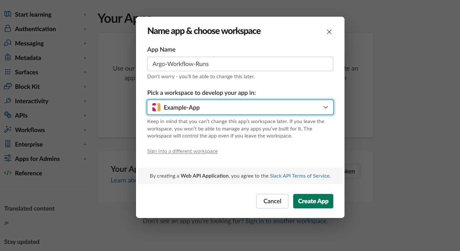Click the Cancel button
460x251 pixels.
[x=272, y=201]
